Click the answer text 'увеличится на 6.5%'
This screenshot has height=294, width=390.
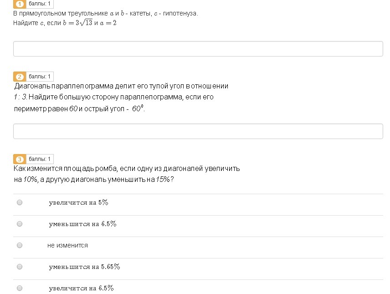click(81, 288)
